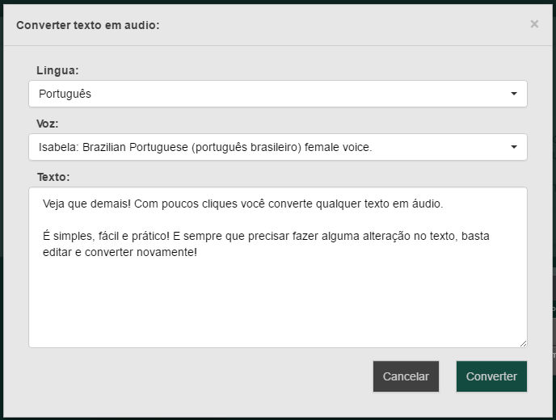The width and height of the screenshot is (556, 420).
Task: Place cursor after novamente! in the text
Action: tap(197, 252)
